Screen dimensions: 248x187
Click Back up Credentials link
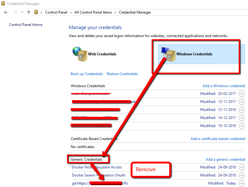tap(87, 74)
